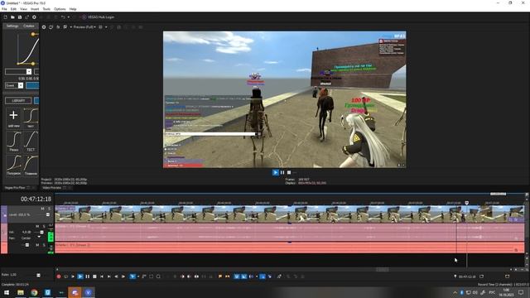Open the View menu
This screenshot has height=298, width=530.
coord(24,9)
